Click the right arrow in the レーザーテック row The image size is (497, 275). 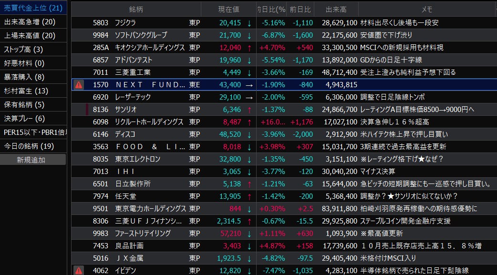tap(249, 97)
